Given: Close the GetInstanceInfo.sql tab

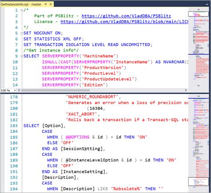Looking at the screenshot, I should pos(51,4).
